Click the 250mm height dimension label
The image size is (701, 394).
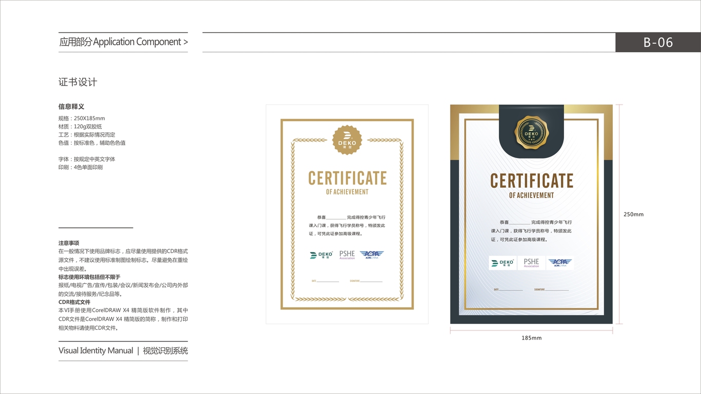point(633,214)
